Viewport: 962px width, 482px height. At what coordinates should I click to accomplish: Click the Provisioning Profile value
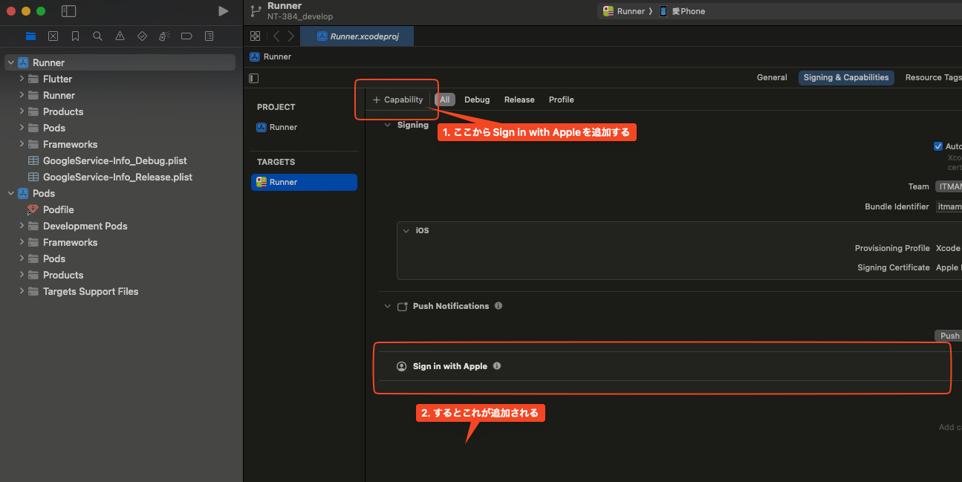[948, 248]
